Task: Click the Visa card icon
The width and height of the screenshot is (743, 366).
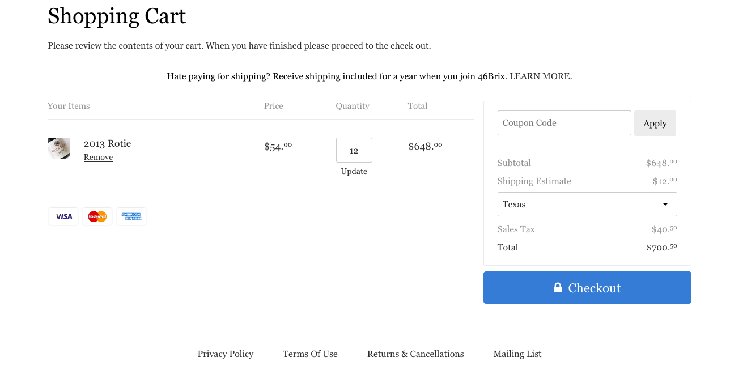Action: pyautogui.click(x=63, y=216)
